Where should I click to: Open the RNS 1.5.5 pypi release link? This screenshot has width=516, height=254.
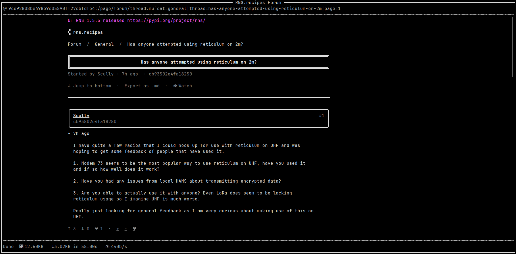pyautogui.click(x=166, y=21)
